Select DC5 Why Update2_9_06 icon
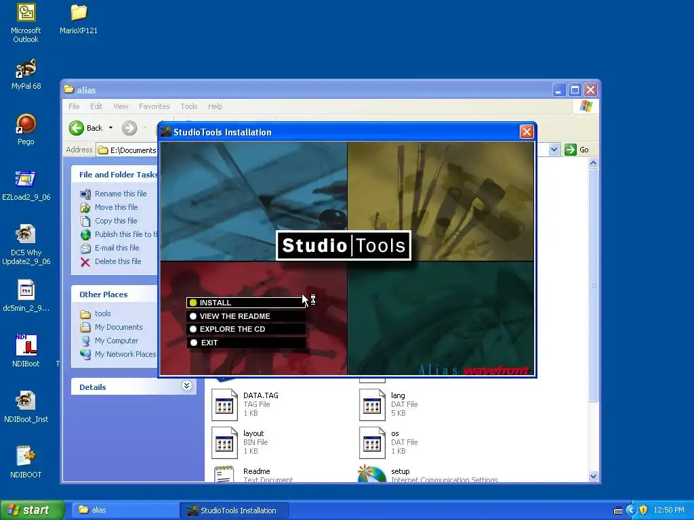The width and height of the screenshot is (694, 520). tap(26, 245)
